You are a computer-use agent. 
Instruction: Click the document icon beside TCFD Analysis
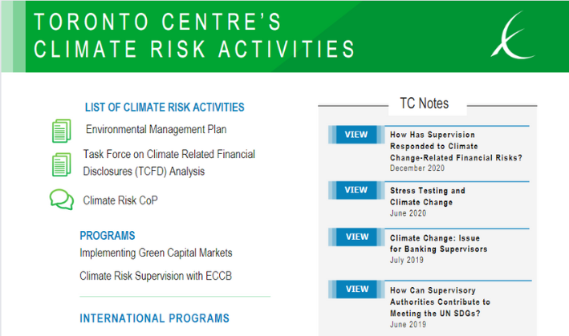pyautogui.click(x=61, y=164)
